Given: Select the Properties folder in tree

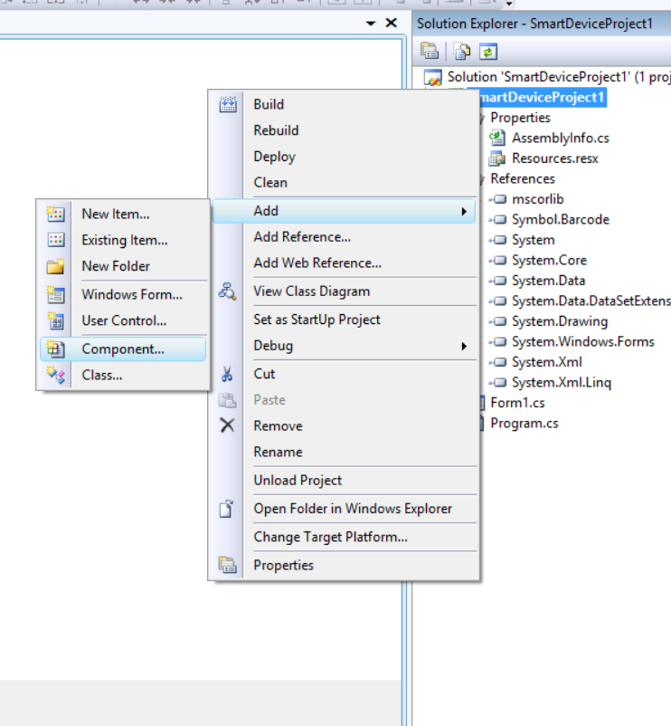Looking at the screenshot, I should click(x=520, y=118).
